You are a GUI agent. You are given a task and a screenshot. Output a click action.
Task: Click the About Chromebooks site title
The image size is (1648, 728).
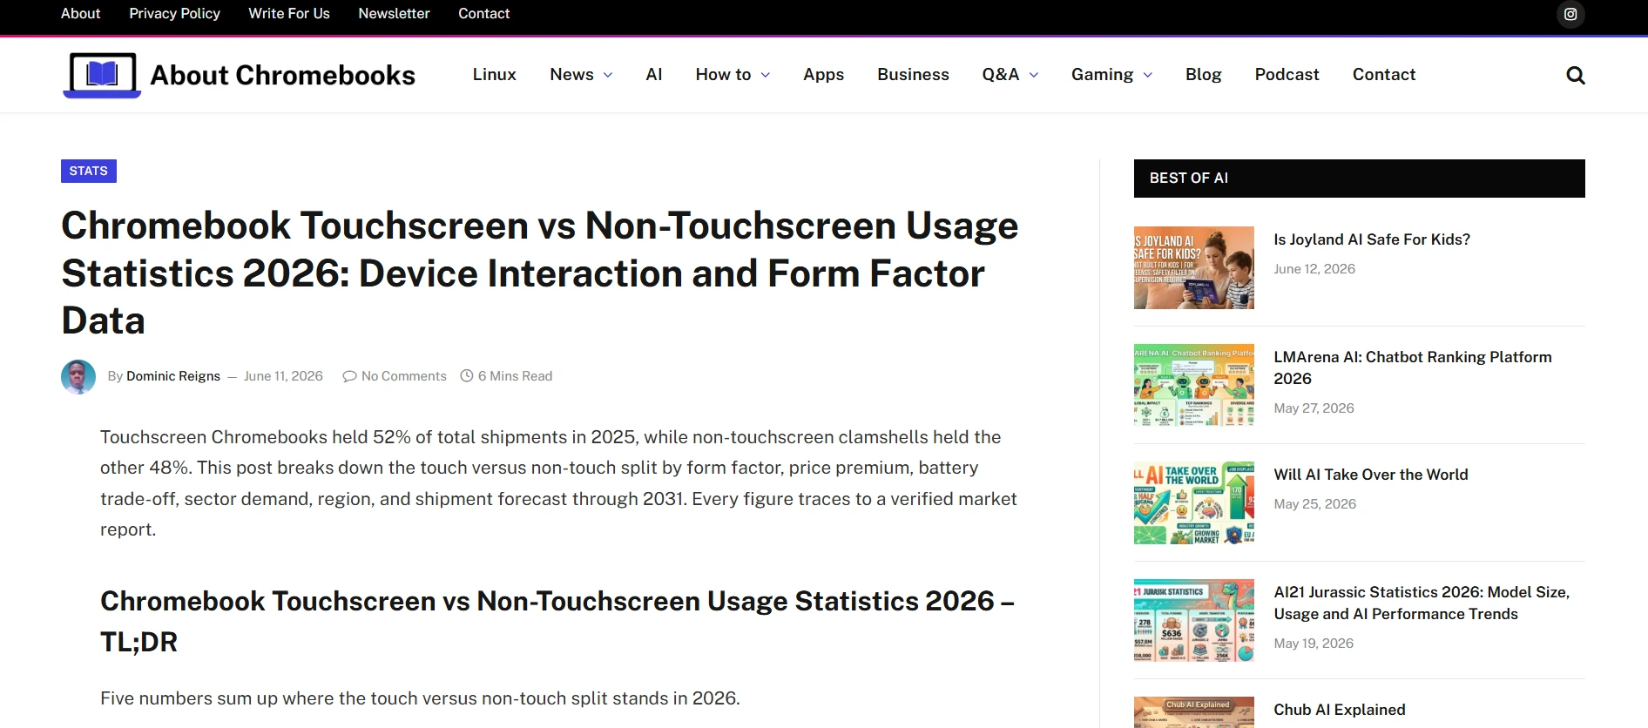[282, 76]
